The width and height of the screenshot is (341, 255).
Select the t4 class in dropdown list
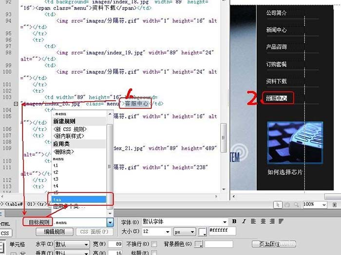pos(56,186)
